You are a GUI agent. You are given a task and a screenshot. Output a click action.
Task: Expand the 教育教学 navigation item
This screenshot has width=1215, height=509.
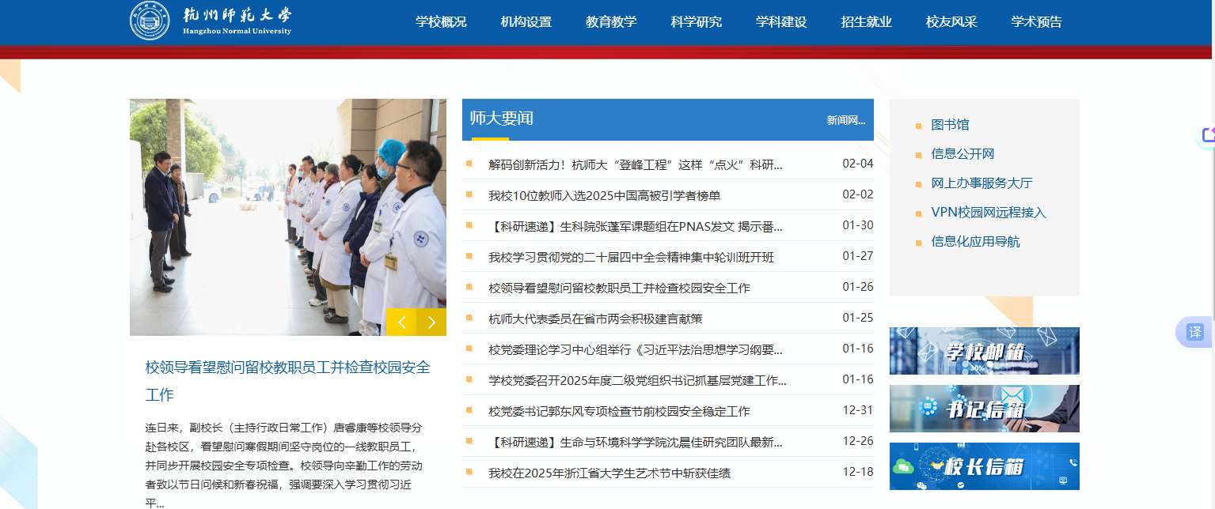611,22
